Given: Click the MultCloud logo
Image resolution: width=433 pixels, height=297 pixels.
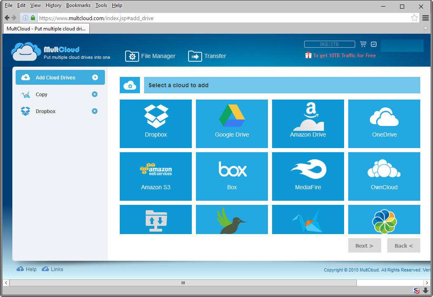Looking at the screenshot, I should tap(61, 52).
